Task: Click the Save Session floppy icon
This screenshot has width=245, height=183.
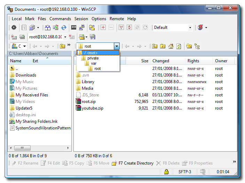Action: click(93, 37)
